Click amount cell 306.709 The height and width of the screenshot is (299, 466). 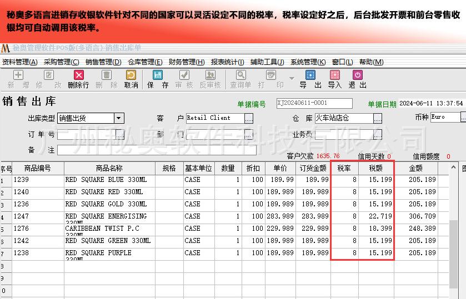click(x=416, y=216)
